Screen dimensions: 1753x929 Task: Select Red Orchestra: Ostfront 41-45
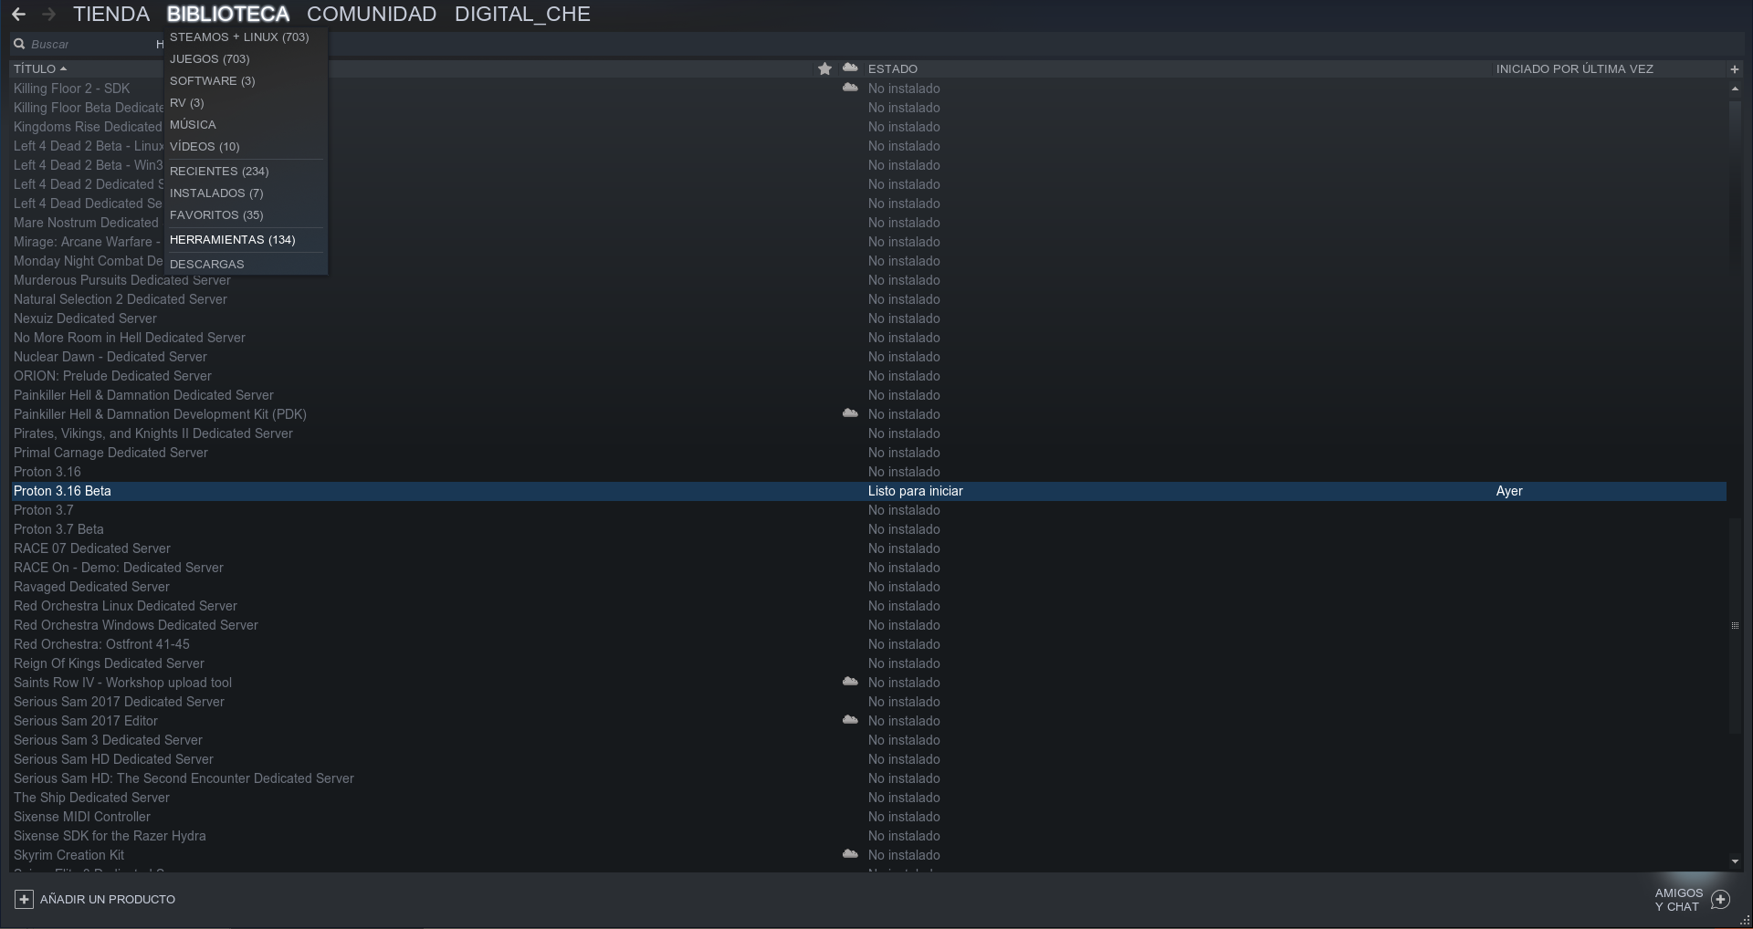click(x=101, y=644)
